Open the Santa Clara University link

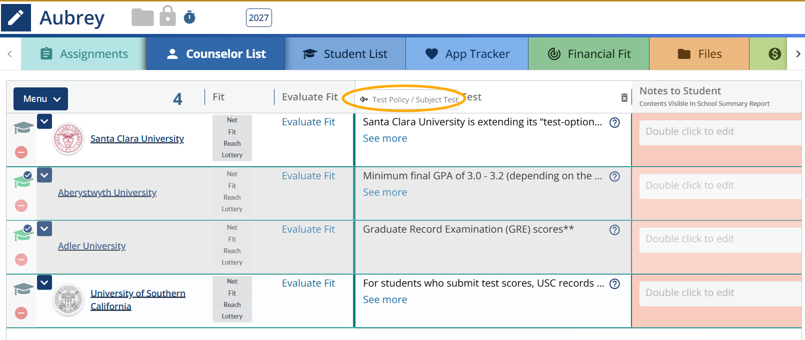(x=137, y=139)
